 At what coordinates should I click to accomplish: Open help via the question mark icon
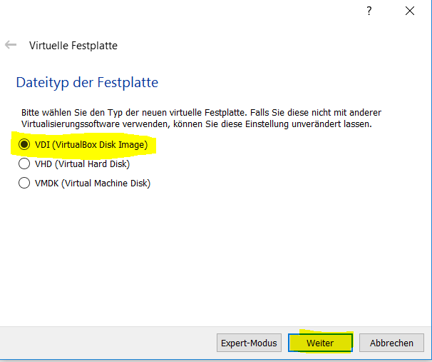369,11
